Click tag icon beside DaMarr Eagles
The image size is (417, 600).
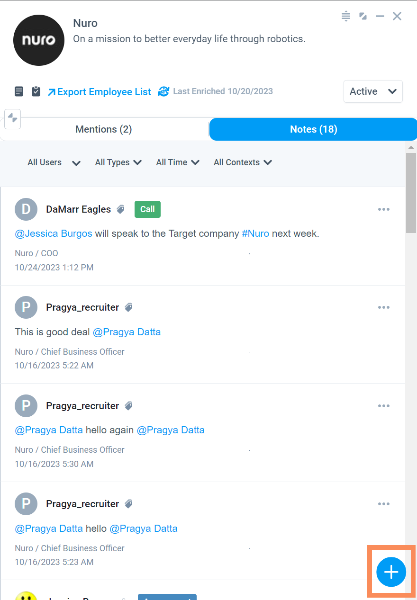pyautogui.click(x=121, y=209)
